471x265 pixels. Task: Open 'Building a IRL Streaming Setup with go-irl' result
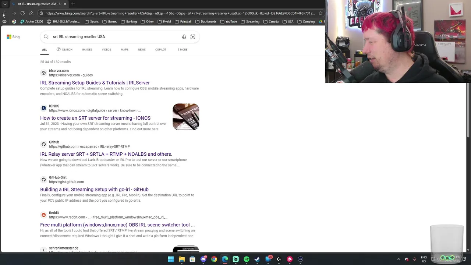tap(94, 190)
